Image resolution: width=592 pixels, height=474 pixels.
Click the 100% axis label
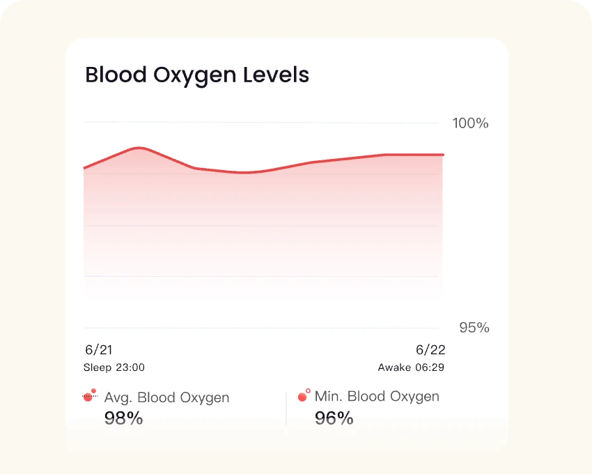[471, 123]
